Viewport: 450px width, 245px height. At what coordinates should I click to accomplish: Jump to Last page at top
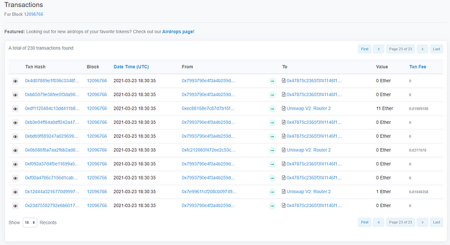click(437, 49)
